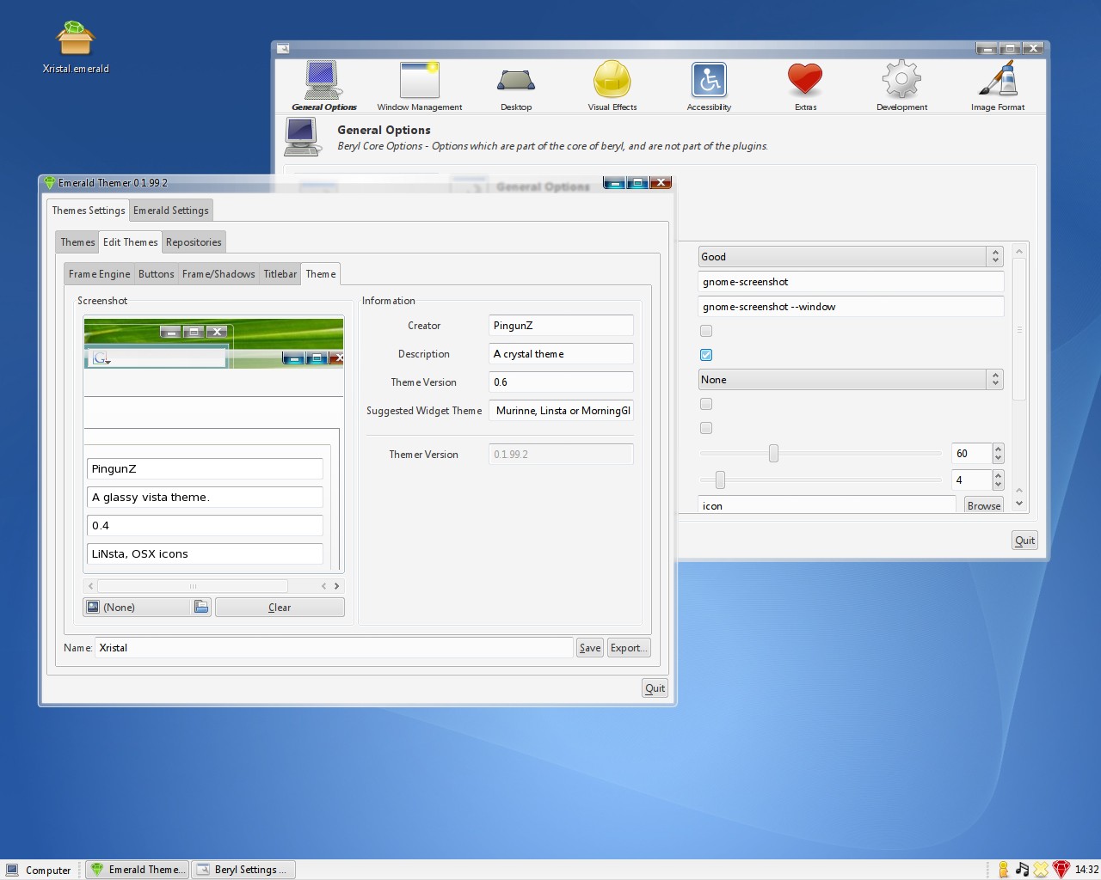Switch to Emerald Themer taskbar button
The image size is (1101, 880).
click(136, 870)
